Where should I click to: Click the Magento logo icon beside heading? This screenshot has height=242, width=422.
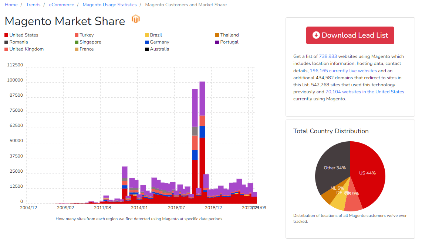[x=136, y=19]
